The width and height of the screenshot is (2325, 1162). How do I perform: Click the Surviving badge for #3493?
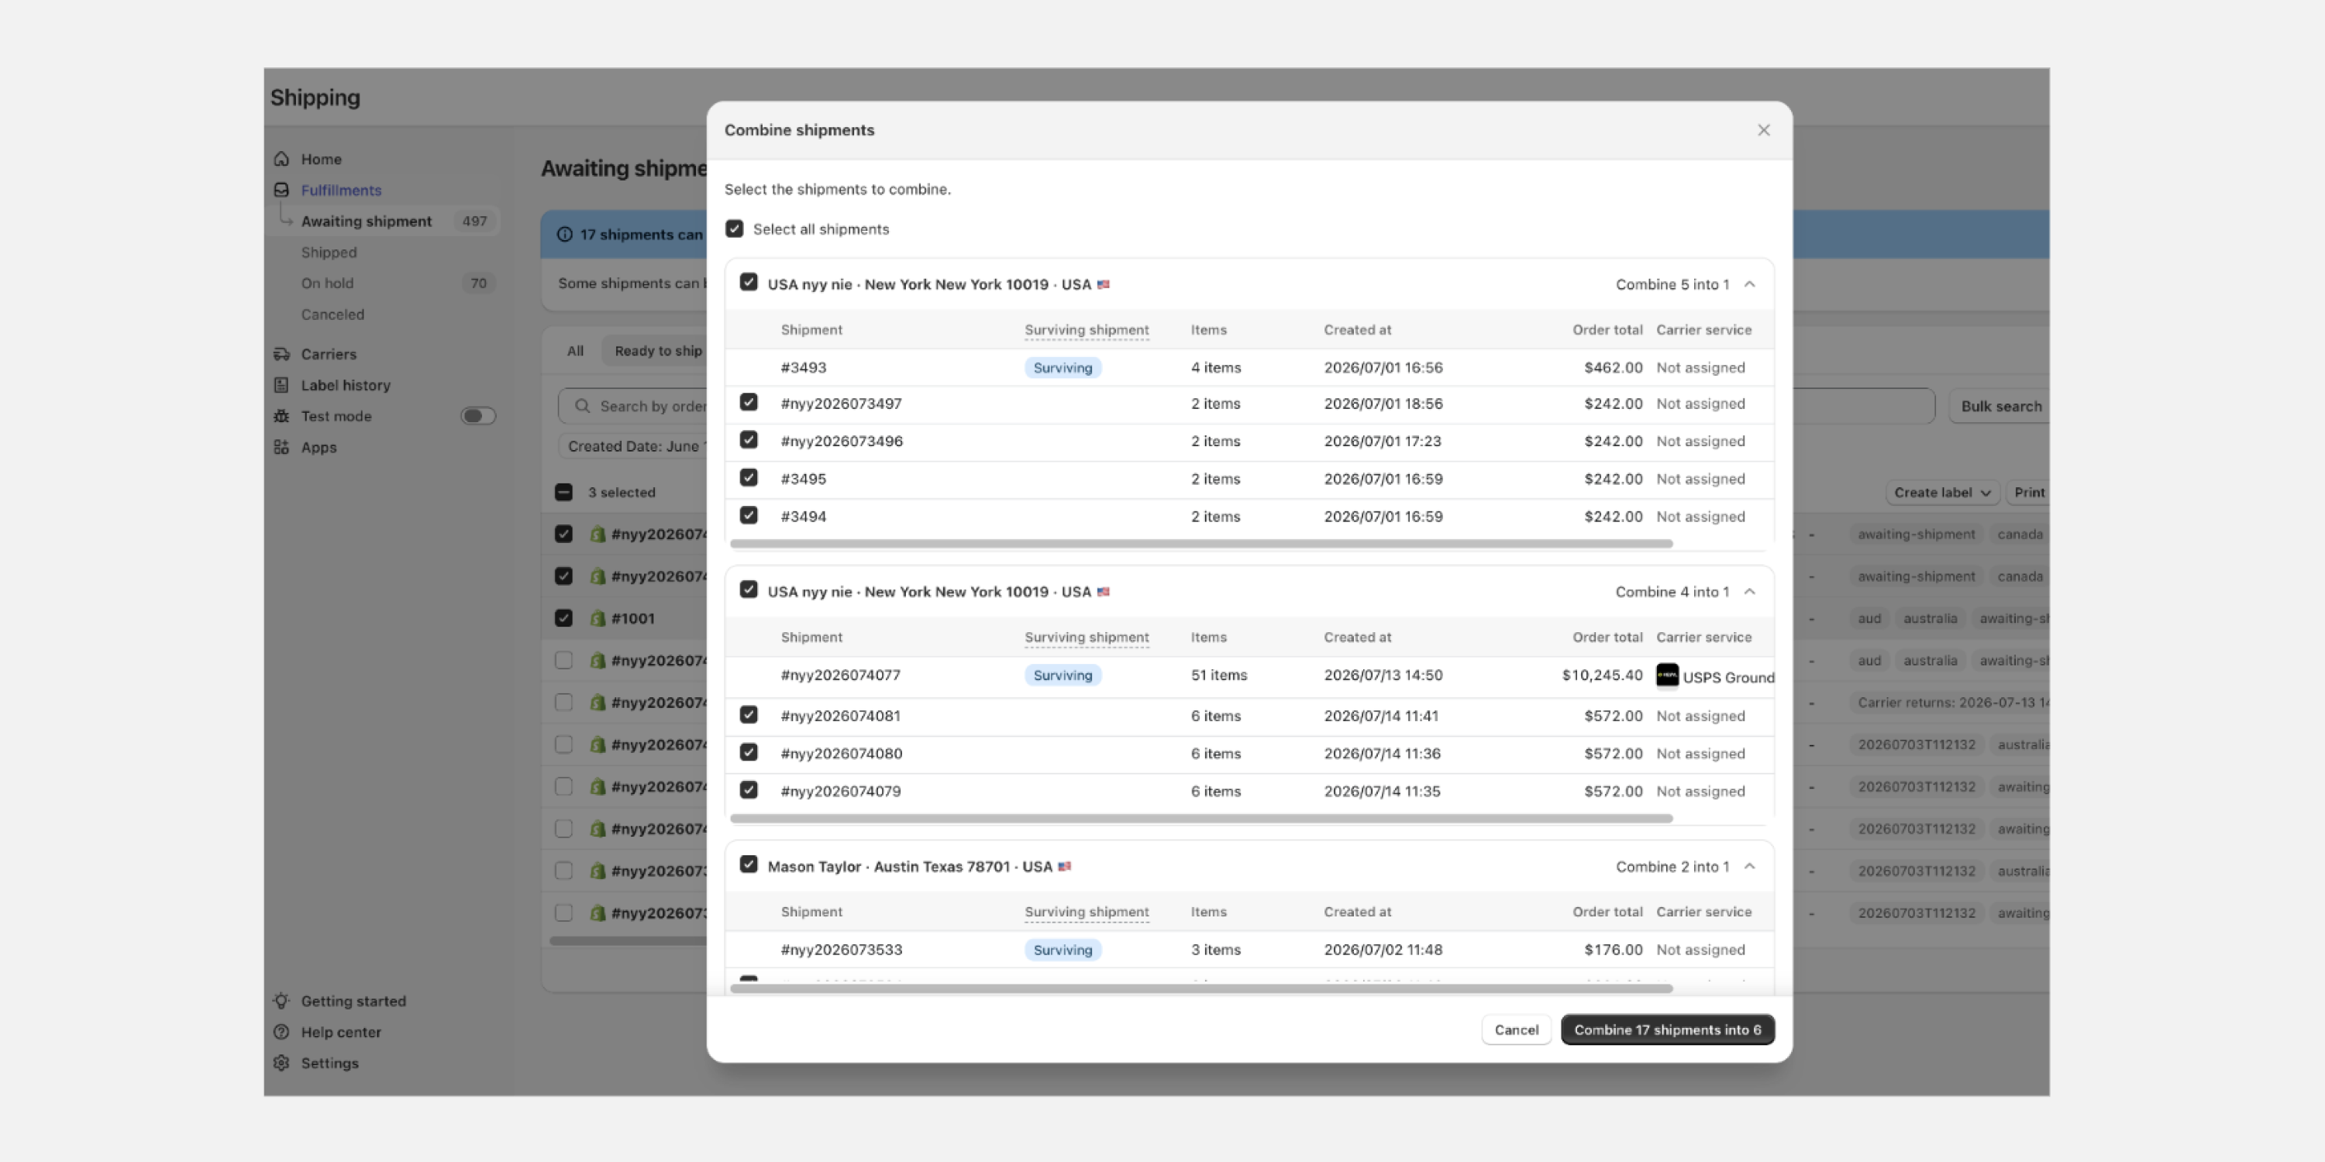(x=1063, y=367)
